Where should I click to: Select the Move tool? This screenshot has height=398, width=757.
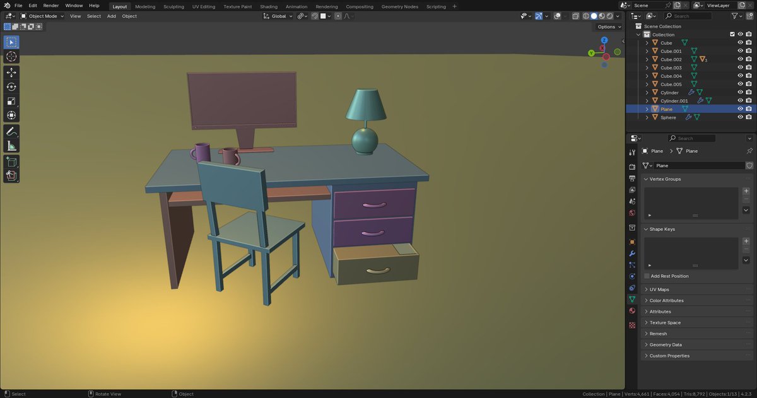pyautogui.click(x=11, y=73)
